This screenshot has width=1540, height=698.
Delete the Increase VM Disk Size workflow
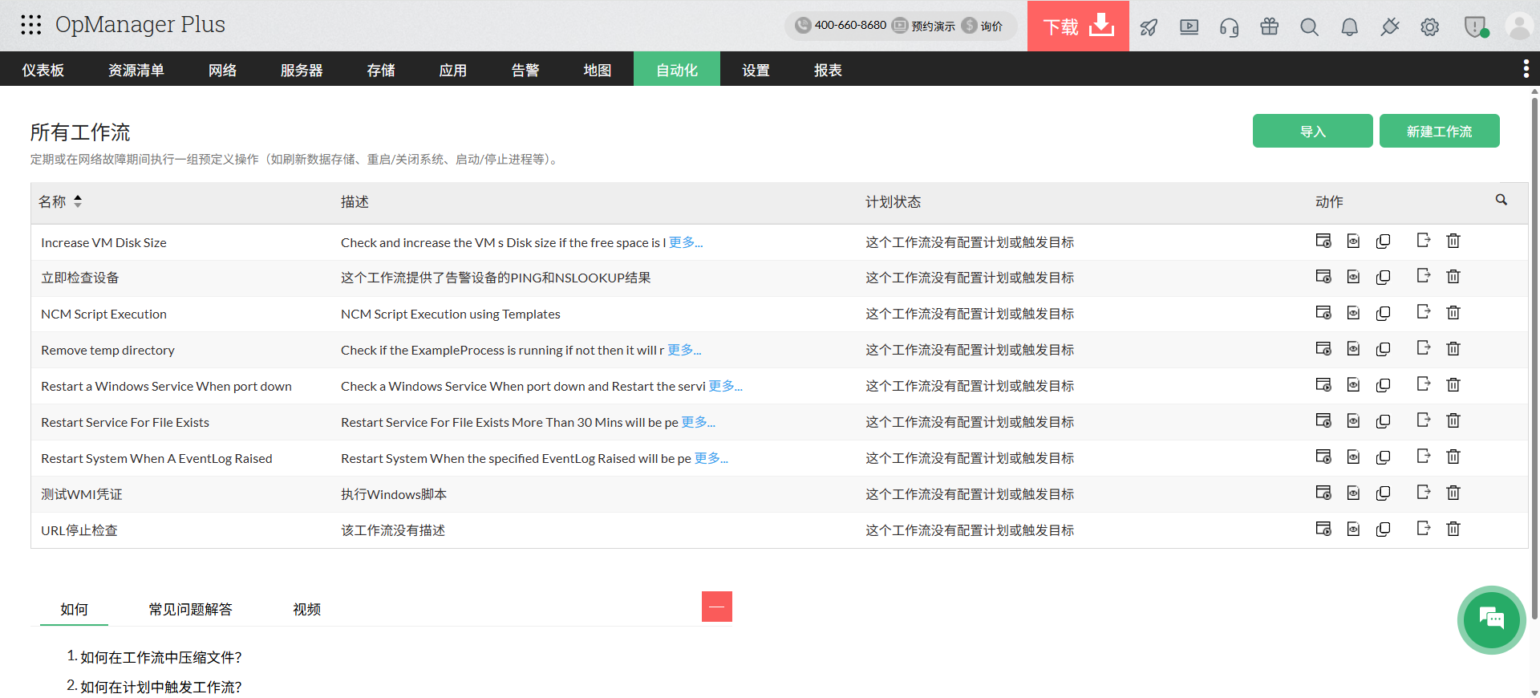[x=1453, y=241]
